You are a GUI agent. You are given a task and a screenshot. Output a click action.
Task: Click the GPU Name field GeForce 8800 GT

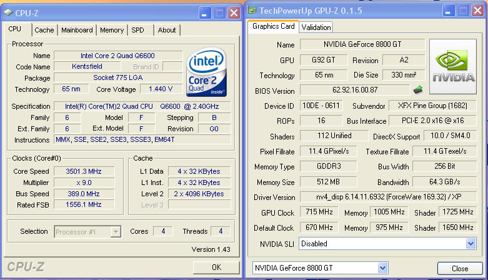click(x=362, y=44)
